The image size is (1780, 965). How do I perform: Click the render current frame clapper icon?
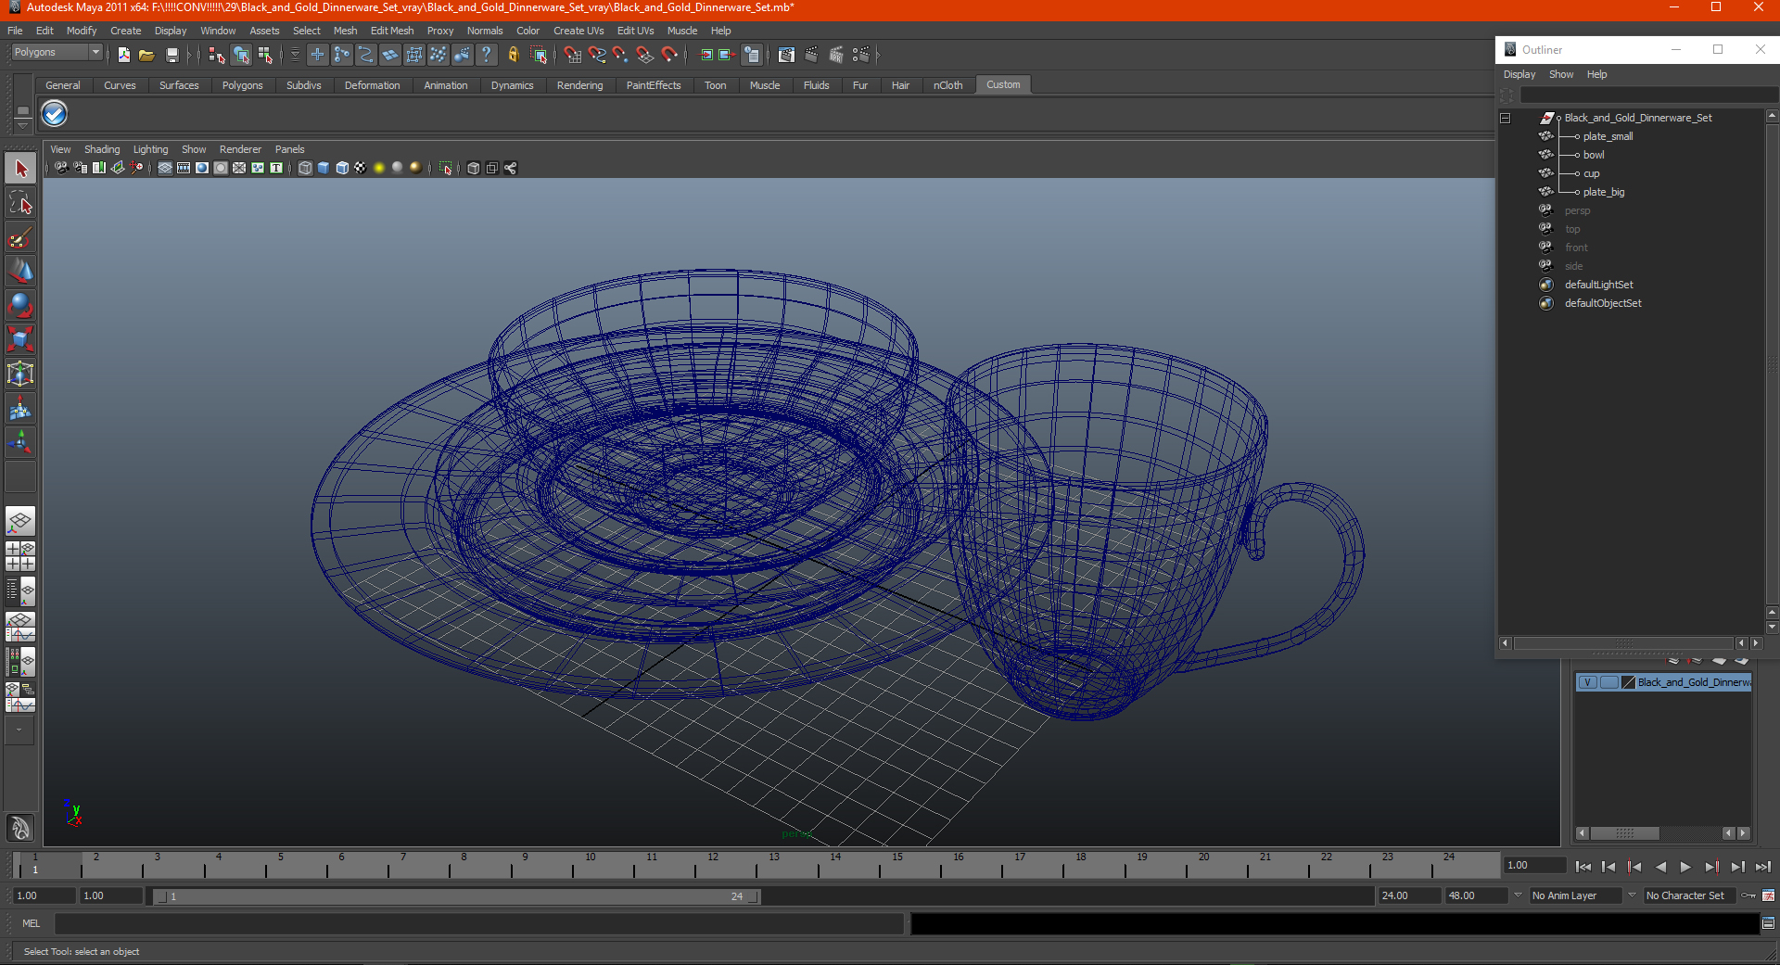(x=811, y=55)
